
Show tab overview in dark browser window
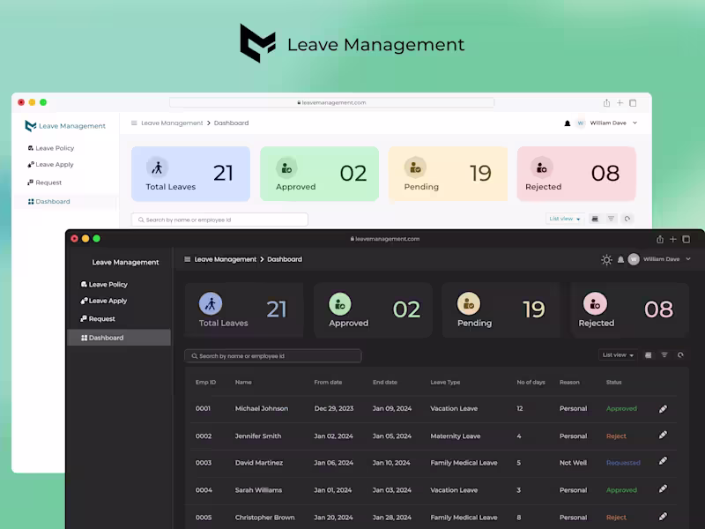686,239
